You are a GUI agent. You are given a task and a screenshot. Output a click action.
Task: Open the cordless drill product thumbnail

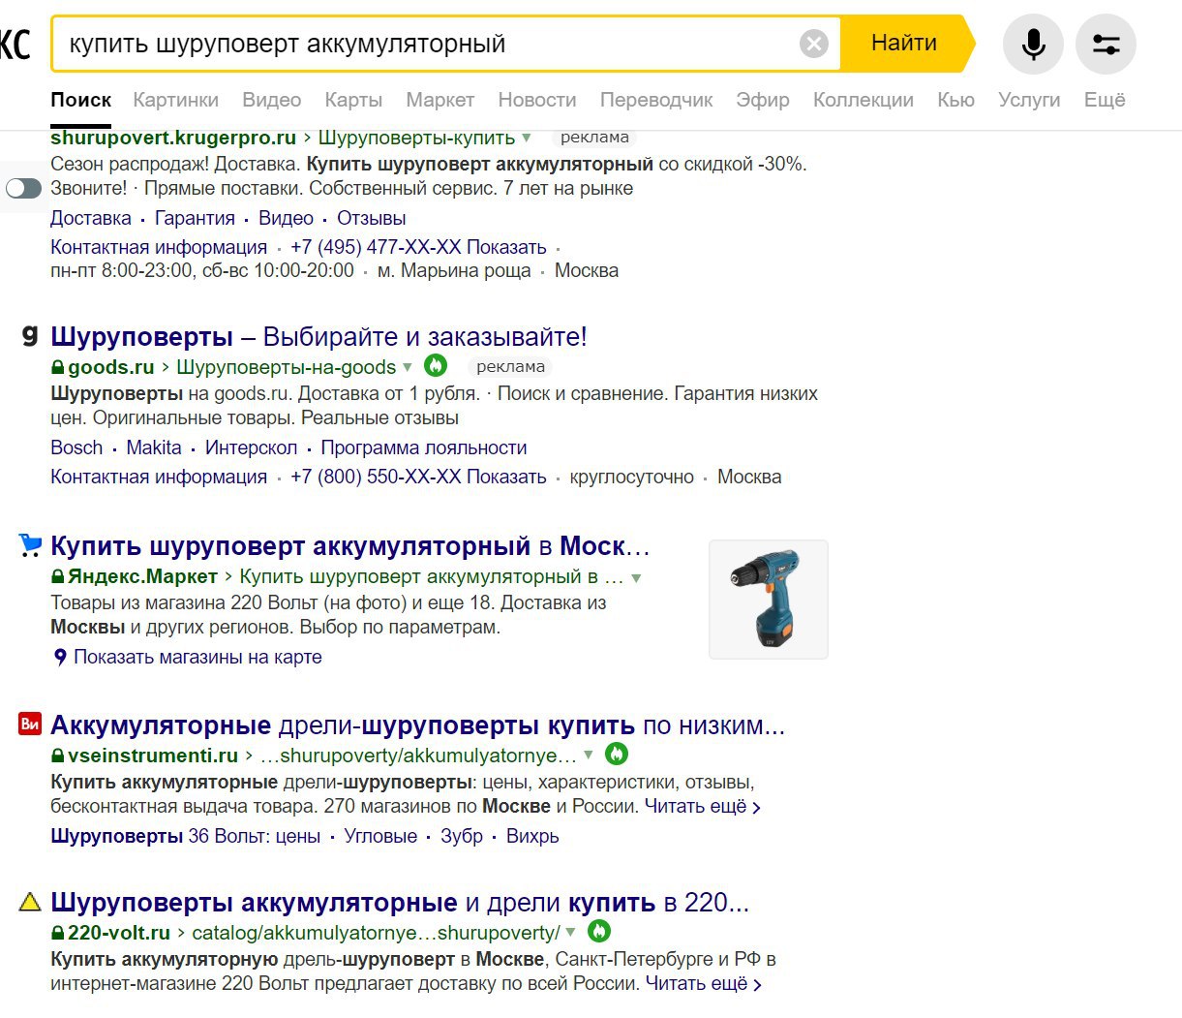769,600
